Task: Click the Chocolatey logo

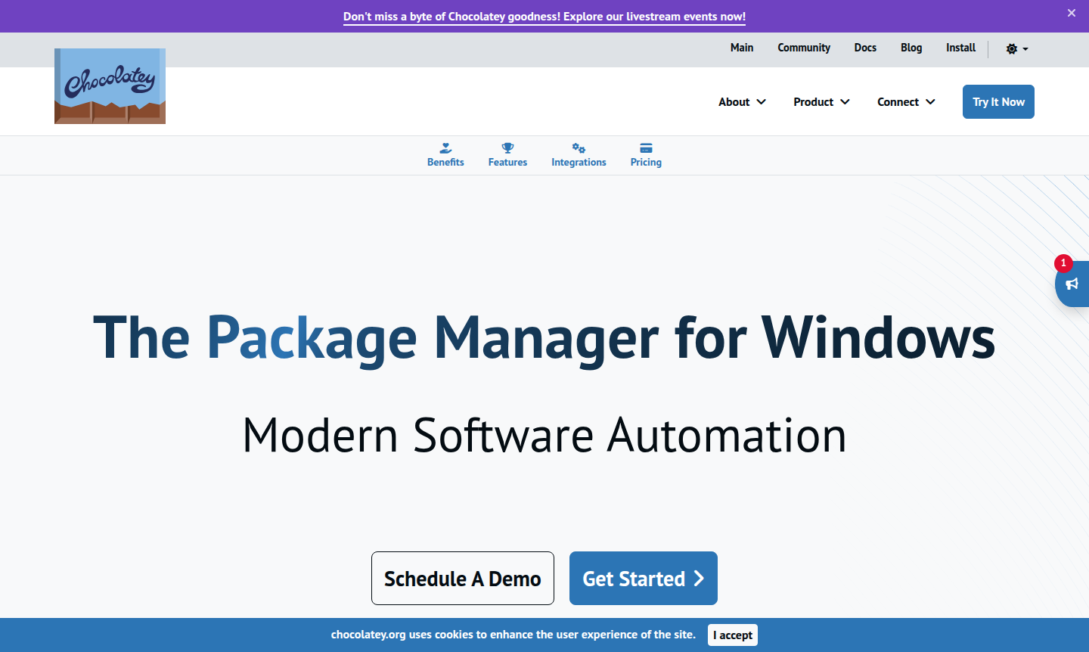Action: (110, 86)
